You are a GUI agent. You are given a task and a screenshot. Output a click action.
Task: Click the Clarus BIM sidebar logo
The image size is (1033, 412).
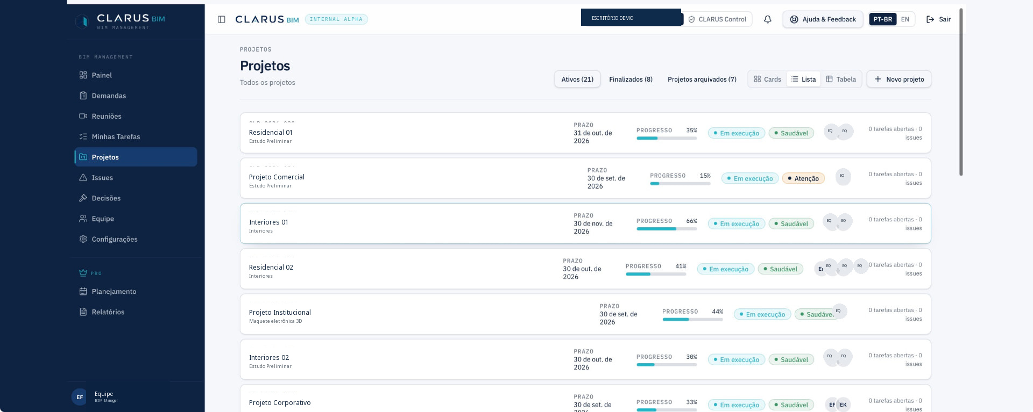tap(120, 21)
